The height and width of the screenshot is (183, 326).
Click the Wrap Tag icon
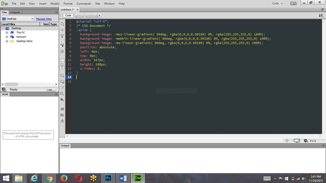(x=62, y=88)
